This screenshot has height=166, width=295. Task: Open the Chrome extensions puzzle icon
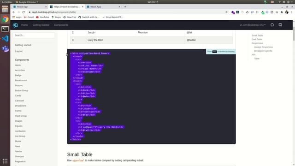pos(282,12)
